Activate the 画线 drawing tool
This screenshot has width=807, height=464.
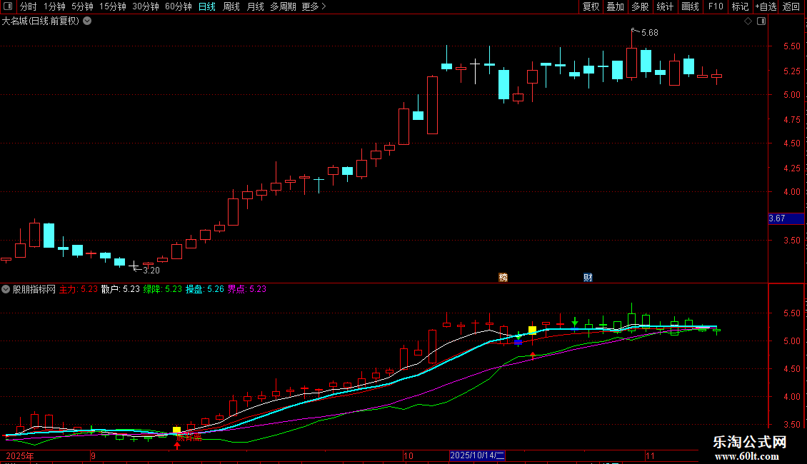pos(690,6)
